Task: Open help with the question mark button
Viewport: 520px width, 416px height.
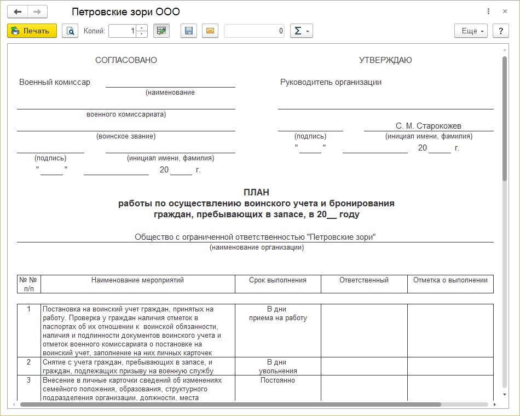Action: tap(501, 31)
